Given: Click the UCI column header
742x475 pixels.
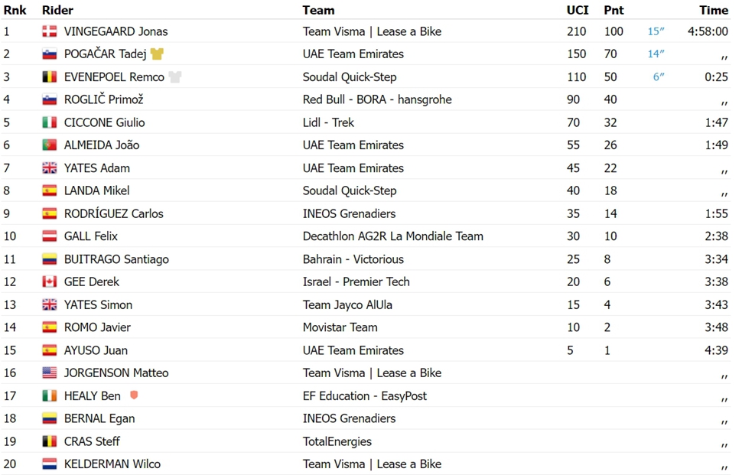Looking at the screenshot, I should [578, 10].
